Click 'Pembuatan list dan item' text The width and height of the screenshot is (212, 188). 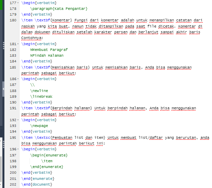78,138
